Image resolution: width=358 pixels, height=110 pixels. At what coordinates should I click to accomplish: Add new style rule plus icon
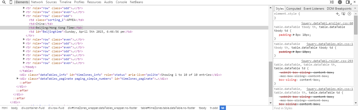tap(338, 14)
